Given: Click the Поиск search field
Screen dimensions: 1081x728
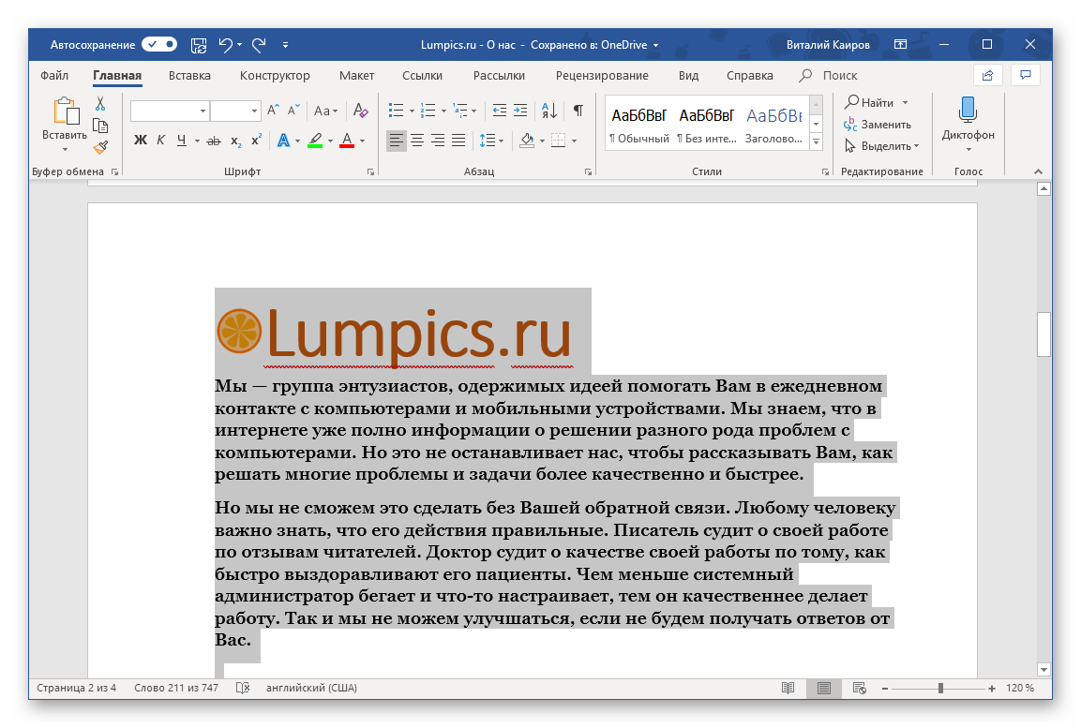Looking at the screenshot, I should pyautogui.click(x=839, y=76).
